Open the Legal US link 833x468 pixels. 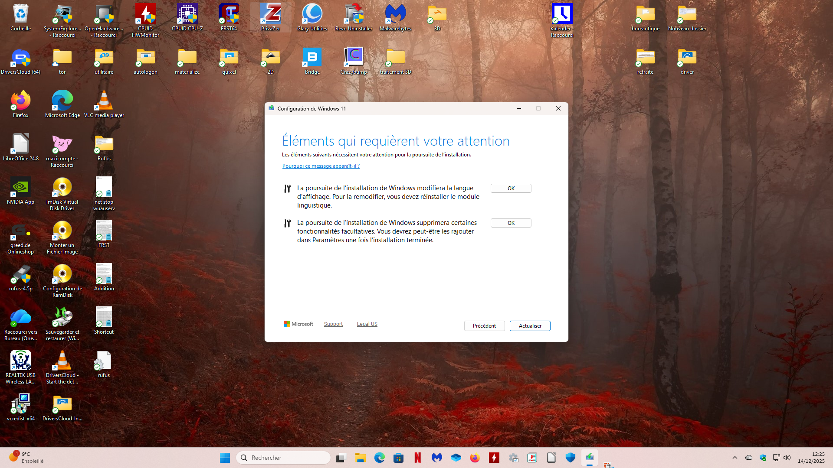pyautogui.click(x=367, y=324)
